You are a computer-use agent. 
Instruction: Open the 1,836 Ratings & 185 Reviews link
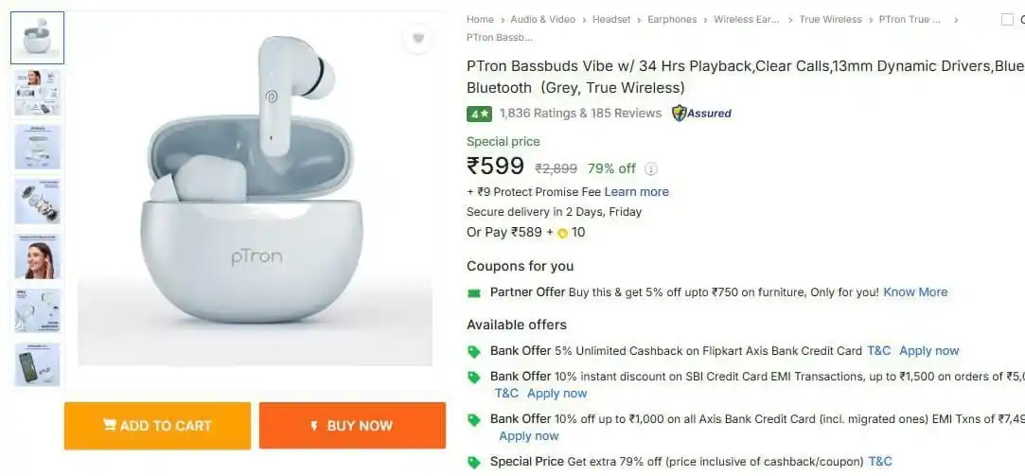[580, 114]
